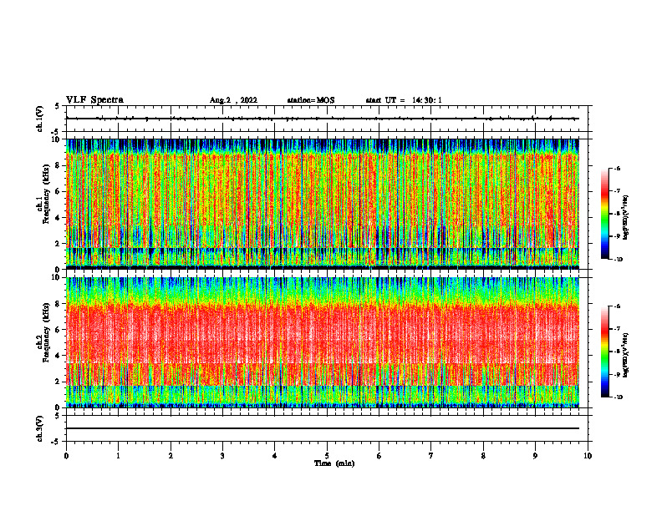The image size is (662, 511).
Task: Click the ch.1 spectrogram color bar
Action: (604, 214)
